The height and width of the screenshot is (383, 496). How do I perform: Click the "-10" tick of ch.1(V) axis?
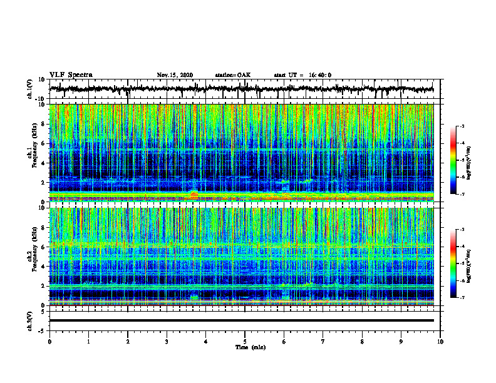(41, 99)
